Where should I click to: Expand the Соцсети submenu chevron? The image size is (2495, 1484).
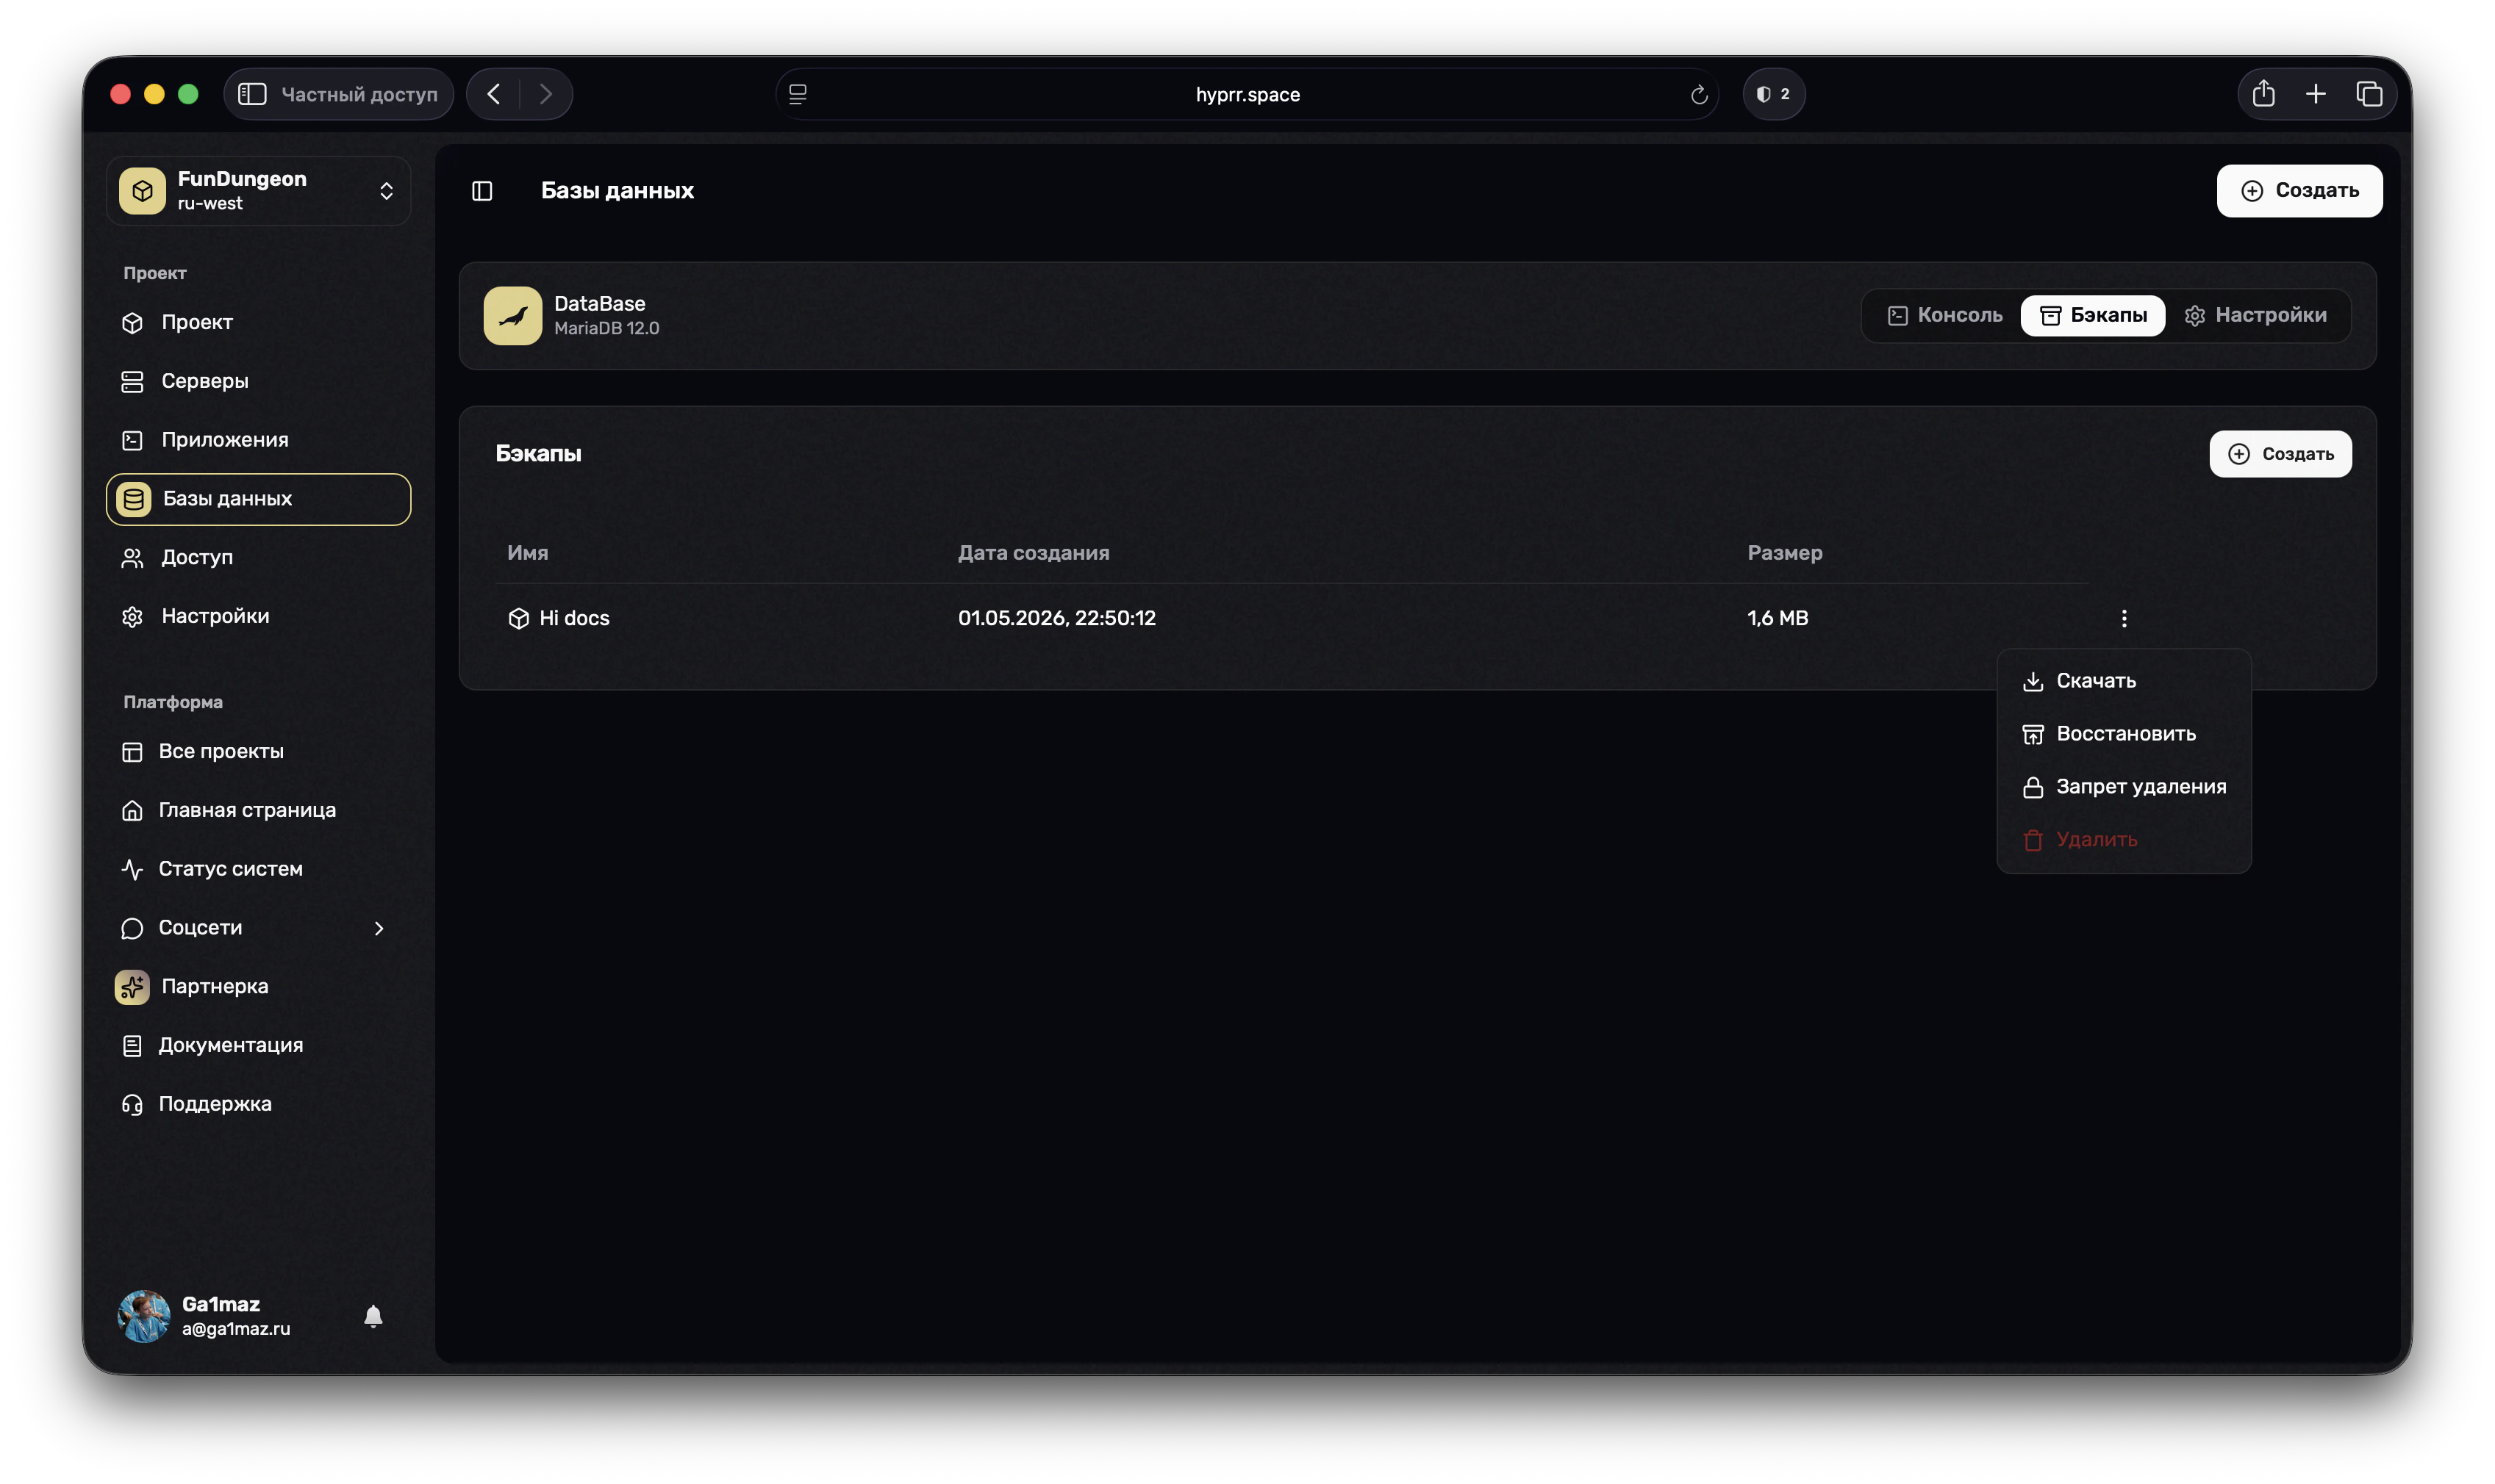point(378,928)
